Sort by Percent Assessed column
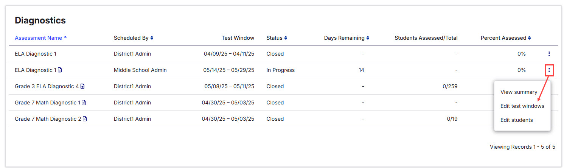Viewport: 564px width, 168px height. (x=506, y=38)
